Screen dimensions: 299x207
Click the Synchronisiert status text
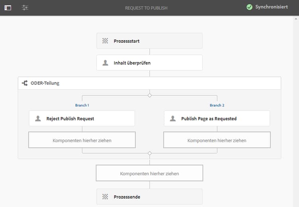(x=271, y=7)
